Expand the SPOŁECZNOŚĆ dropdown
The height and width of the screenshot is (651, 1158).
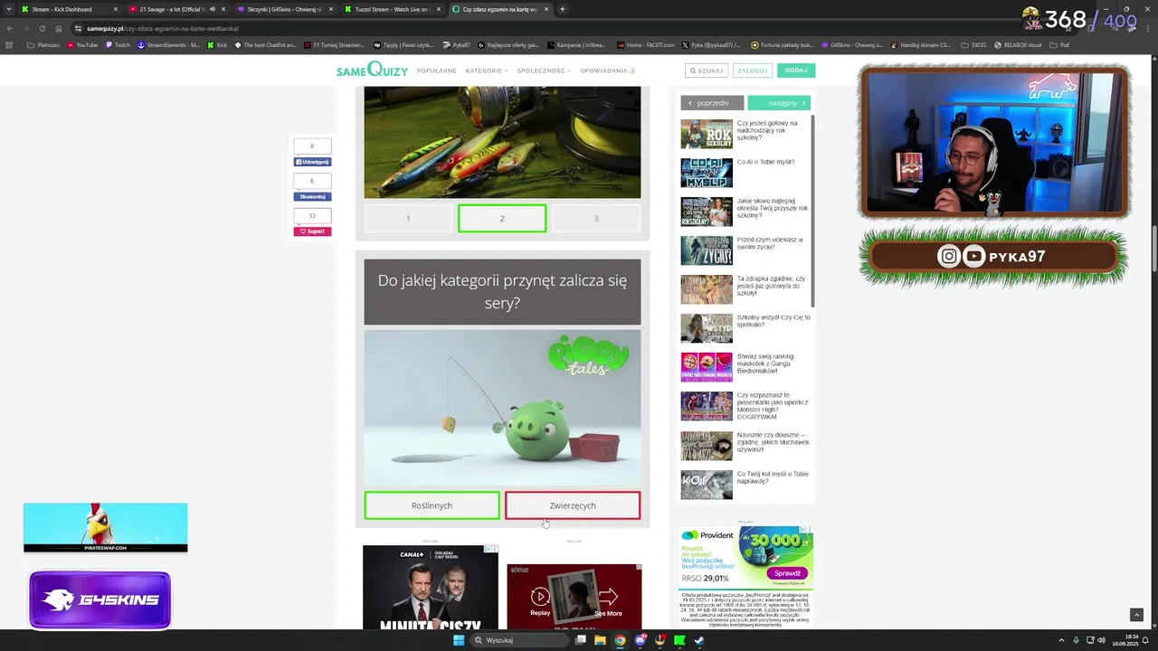[544, 71]
